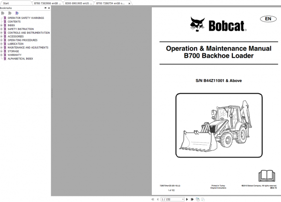Go to the next page
The width and height of the screenshot is (281, 202).
click(187, 199)
